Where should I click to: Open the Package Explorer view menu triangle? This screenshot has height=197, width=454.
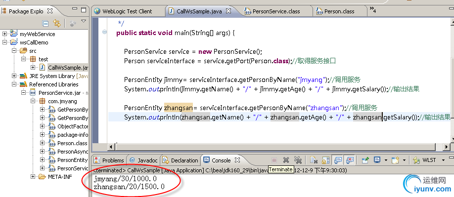click(x=84, y=21)
